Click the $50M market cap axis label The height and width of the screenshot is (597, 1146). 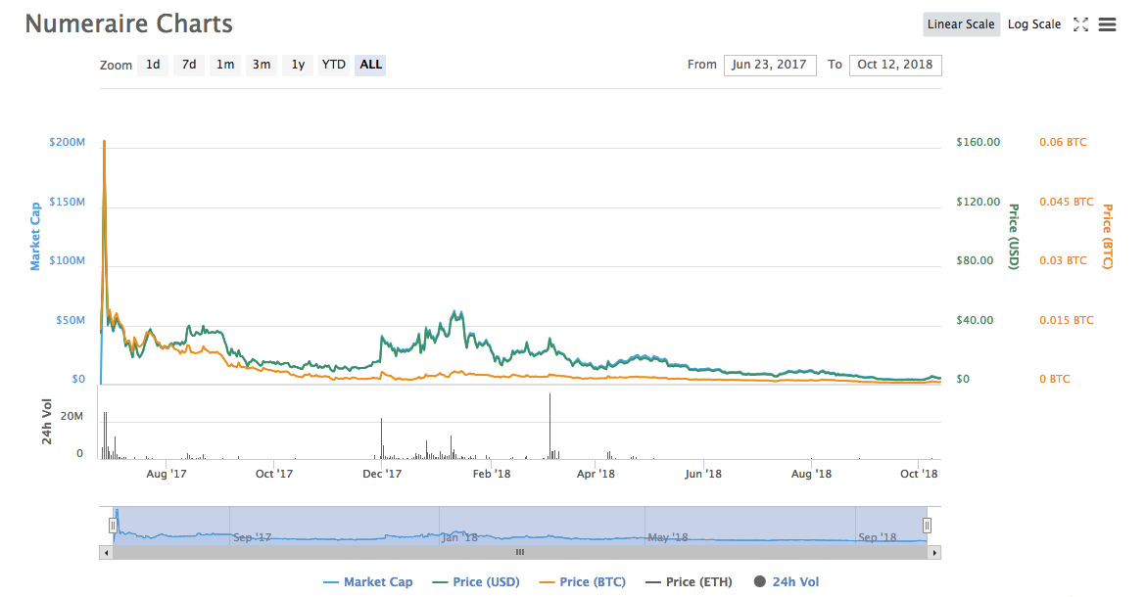[x=71, y=320]
